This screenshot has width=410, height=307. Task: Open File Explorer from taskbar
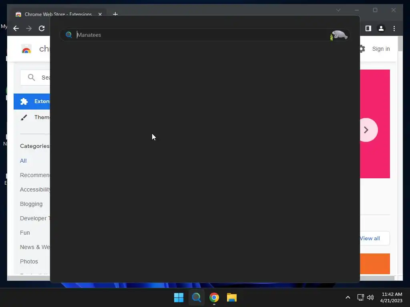pos(232,297)
